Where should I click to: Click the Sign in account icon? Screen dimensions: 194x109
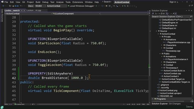point(177,2)
